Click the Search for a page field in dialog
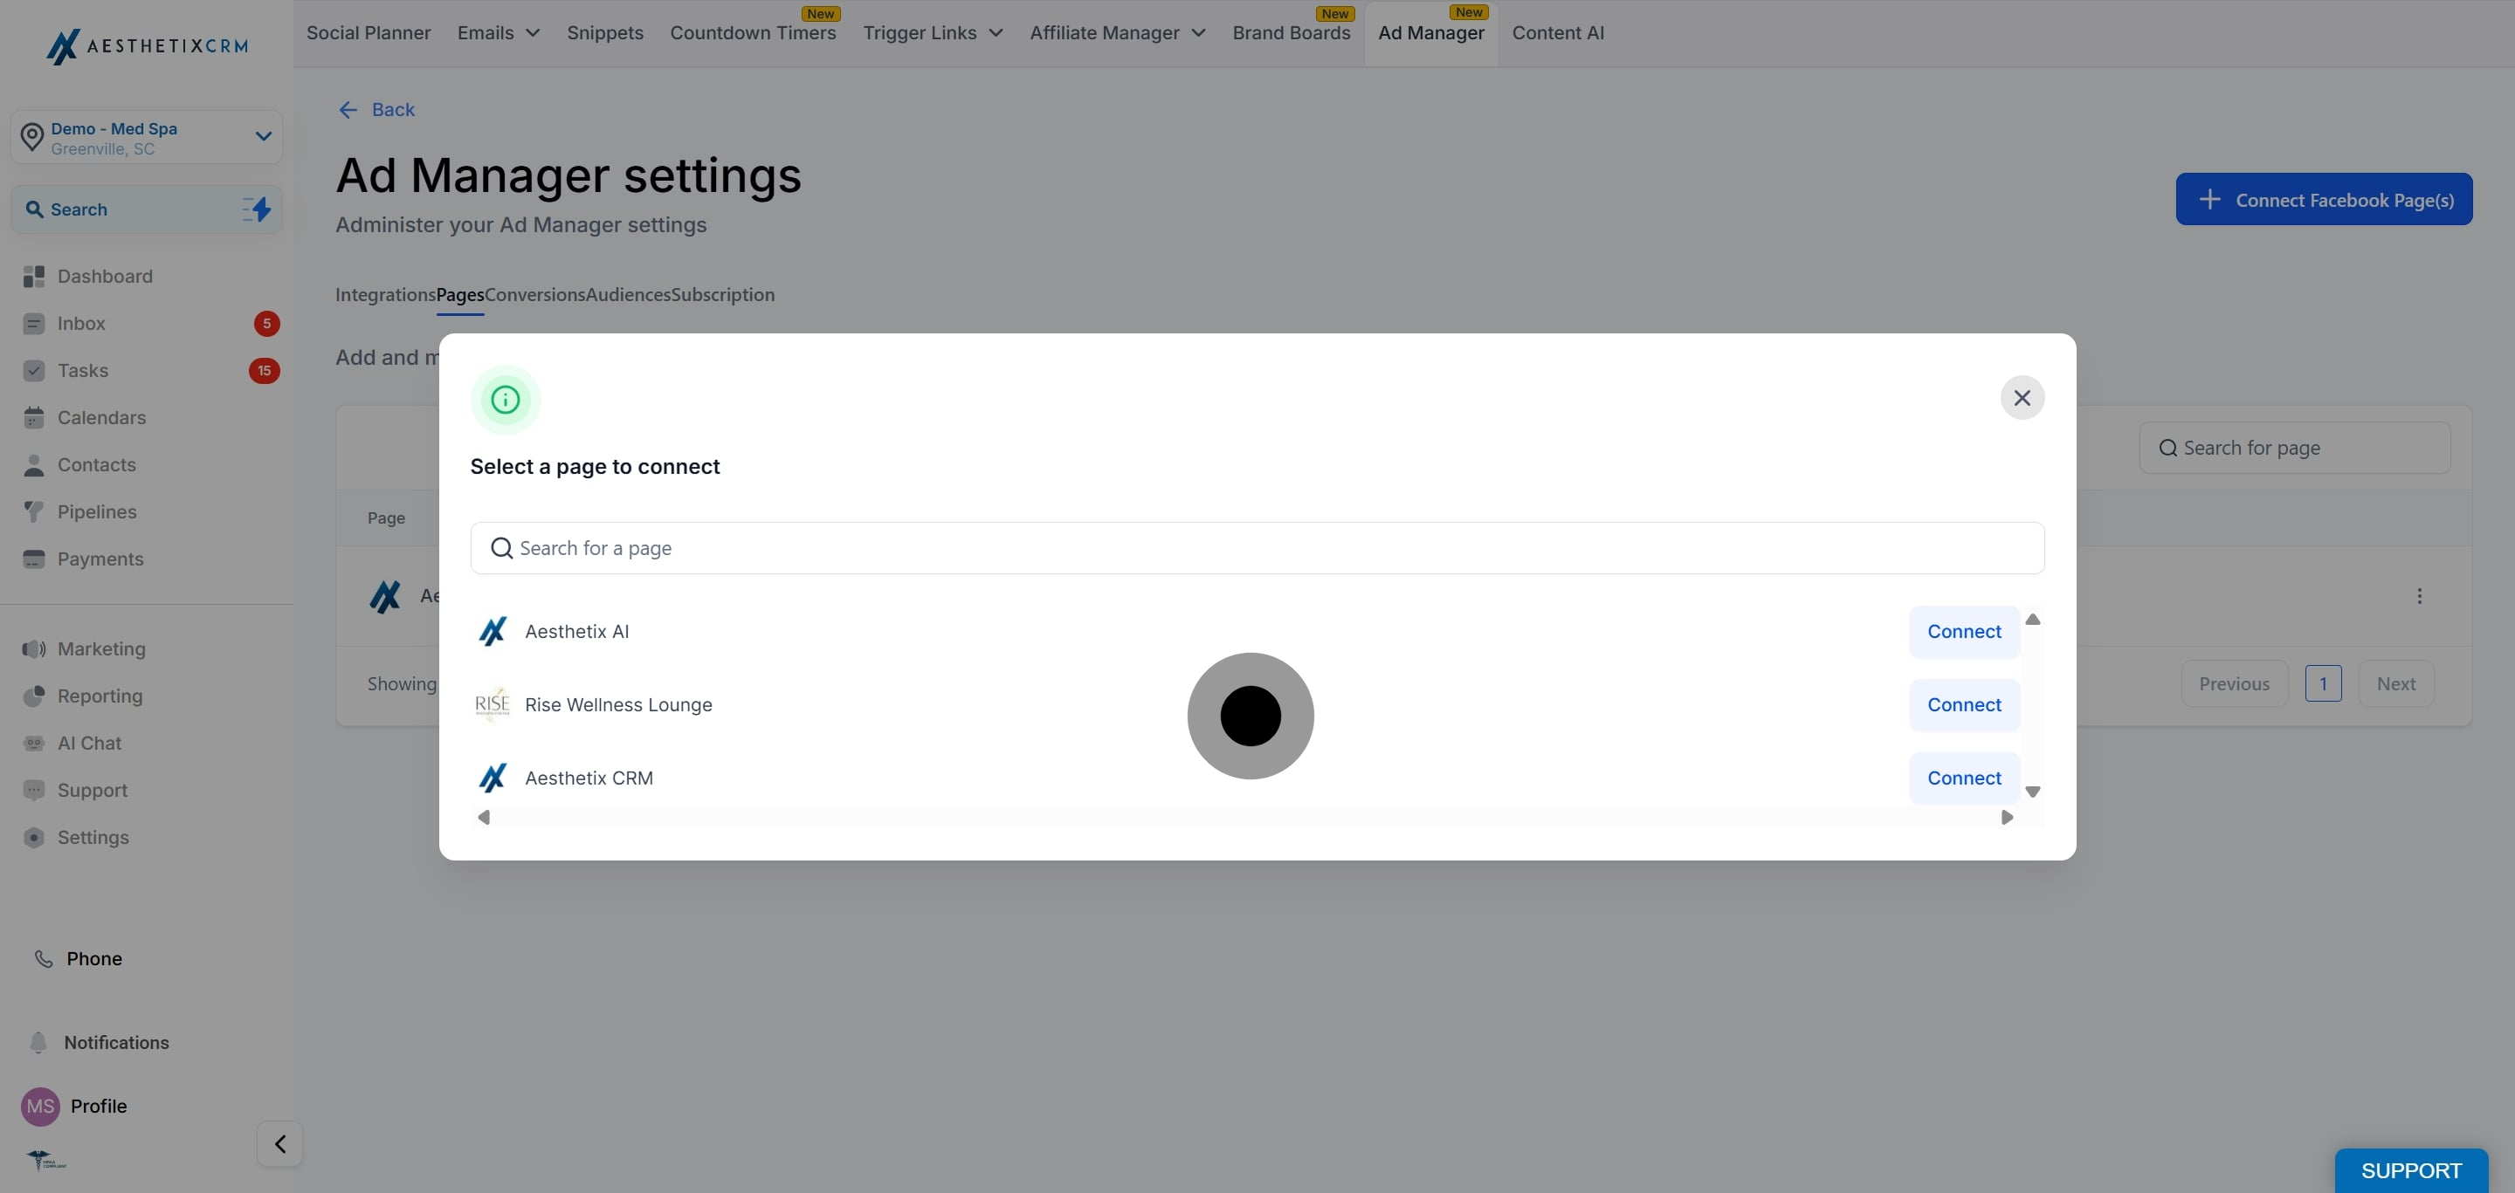 pos(1257,548)
